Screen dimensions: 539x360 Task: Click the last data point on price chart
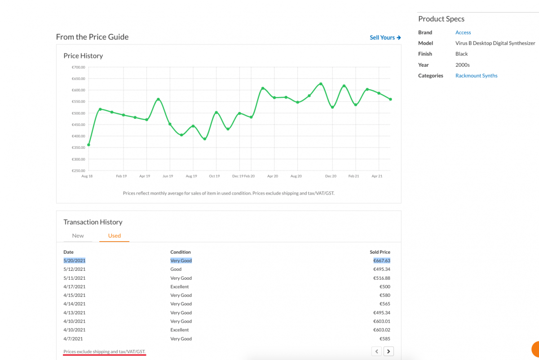click(390, 99)
